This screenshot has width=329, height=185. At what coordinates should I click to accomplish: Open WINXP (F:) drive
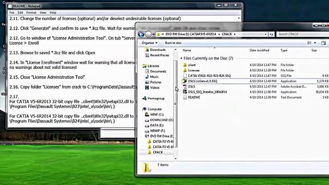coord(157,131)
